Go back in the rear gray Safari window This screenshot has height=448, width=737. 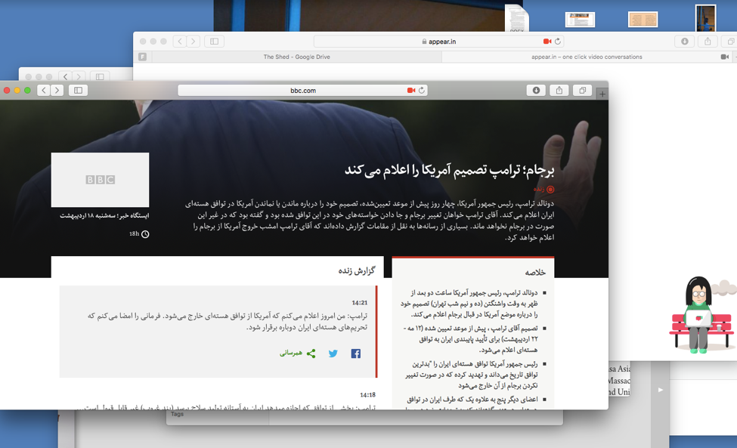65,76
